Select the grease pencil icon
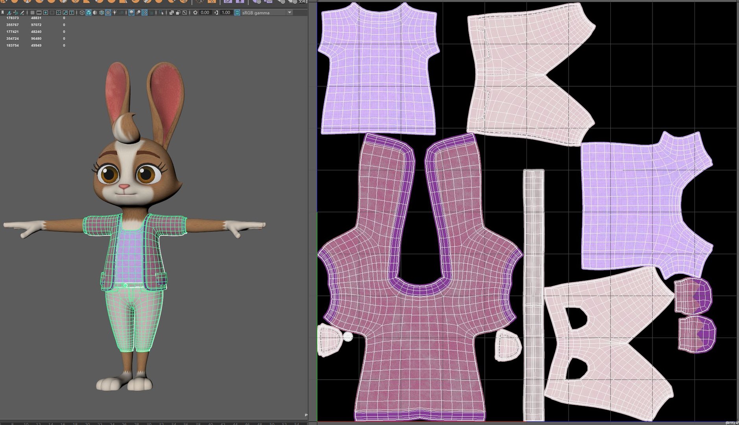Screen dimensions: 739x425 pyautogui.click(x=22, y=13)
